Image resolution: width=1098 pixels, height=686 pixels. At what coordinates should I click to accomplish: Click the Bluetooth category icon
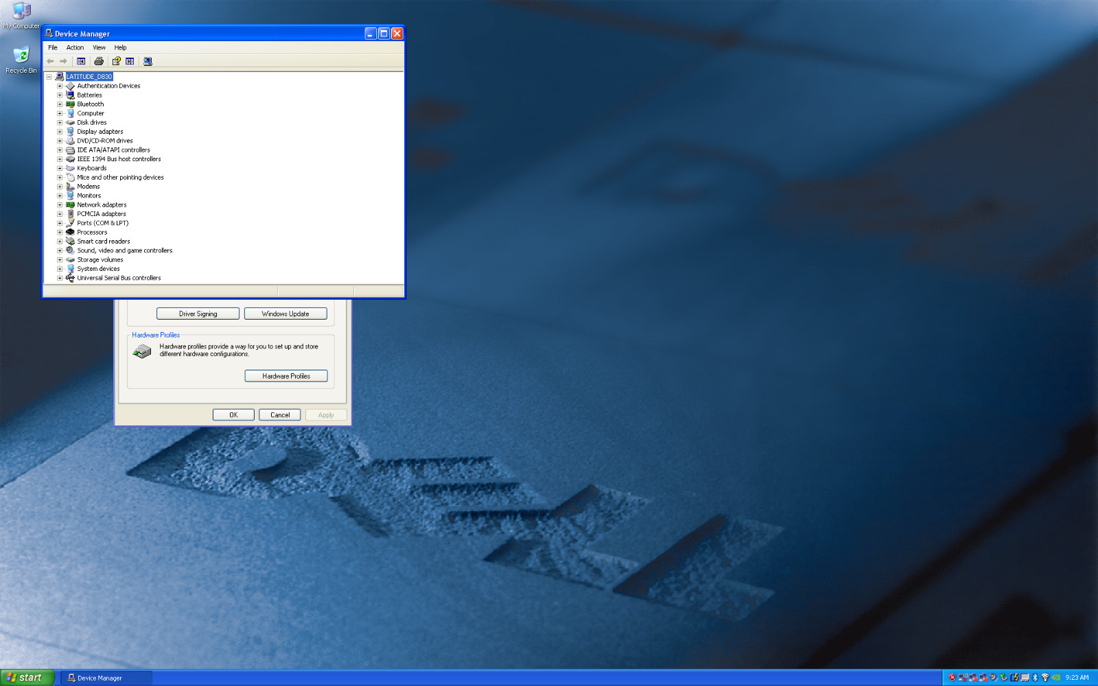coord(70,104)
